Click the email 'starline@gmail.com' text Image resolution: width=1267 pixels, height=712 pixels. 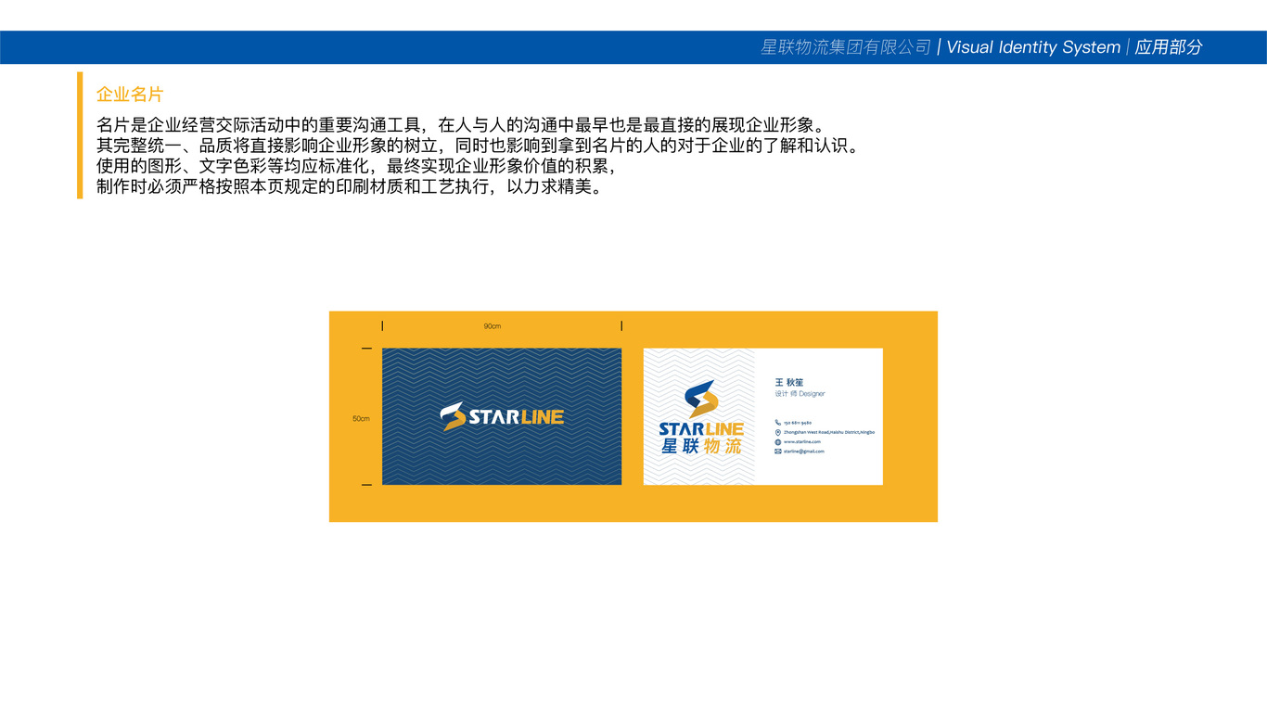coord(804,451)
